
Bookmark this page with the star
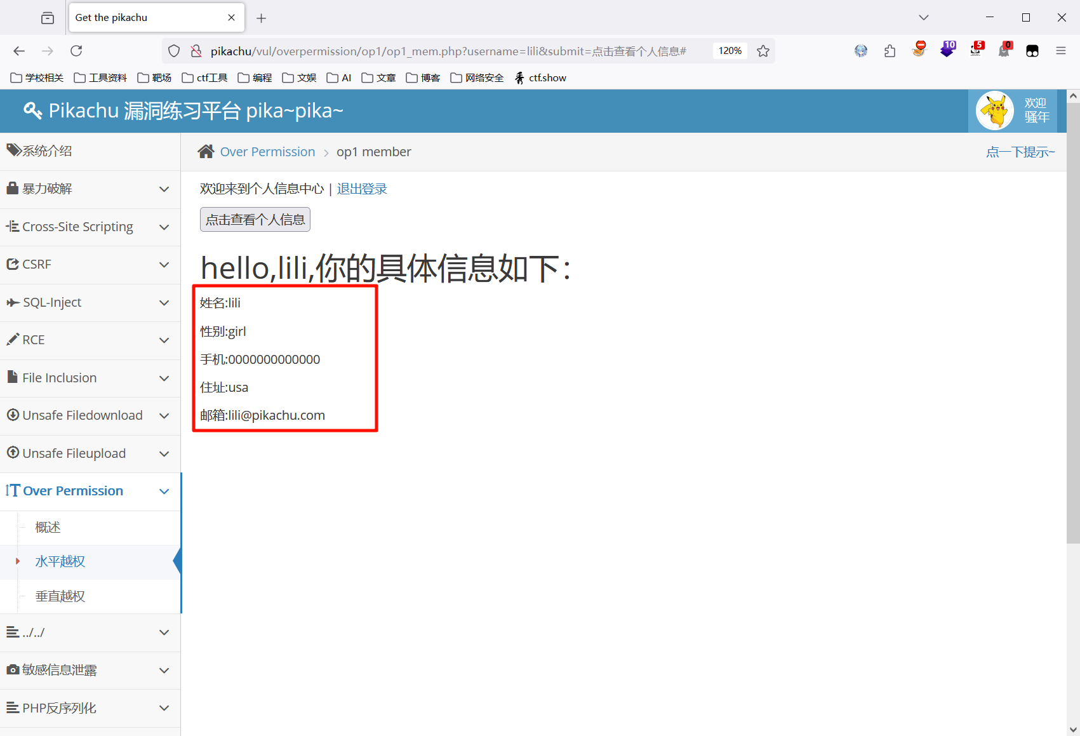point(763,51)
